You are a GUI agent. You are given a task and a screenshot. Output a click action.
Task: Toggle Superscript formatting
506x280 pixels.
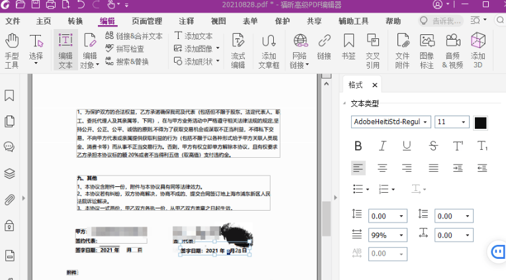coord(458,146)
